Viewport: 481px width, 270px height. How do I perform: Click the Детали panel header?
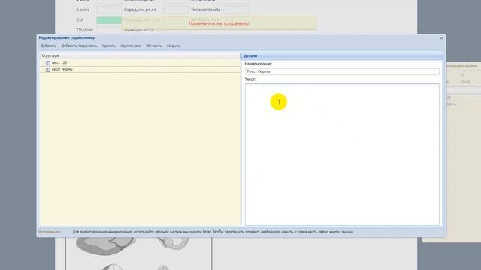342,56
